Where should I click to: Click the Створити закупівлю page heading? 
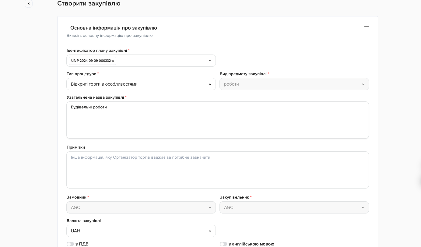point(89,3)
